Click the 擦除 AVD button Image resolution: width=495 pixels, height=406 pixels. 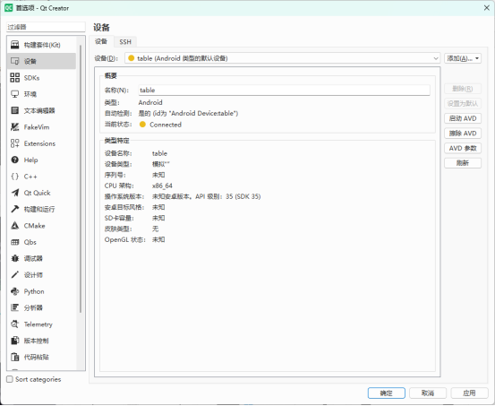[x=463, y=134]
